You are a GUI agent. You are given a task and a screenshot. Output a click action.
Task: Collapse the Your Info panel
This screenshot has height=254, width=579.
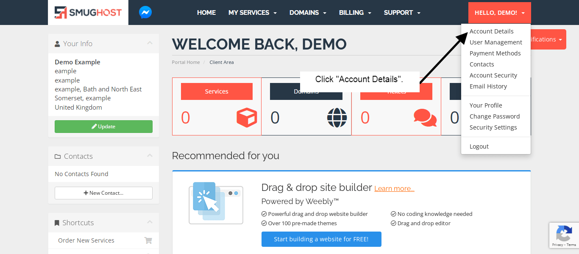coord(150,43)
